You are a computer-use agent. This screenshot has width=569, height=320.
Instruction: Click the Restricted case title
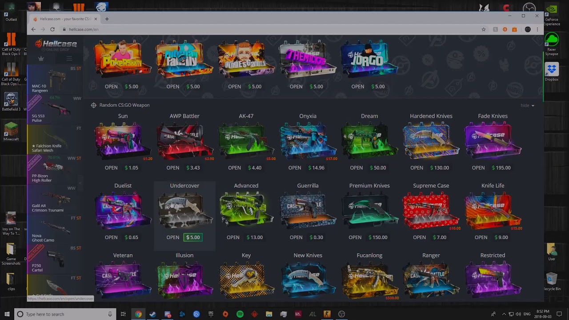[x=493, y=256]
